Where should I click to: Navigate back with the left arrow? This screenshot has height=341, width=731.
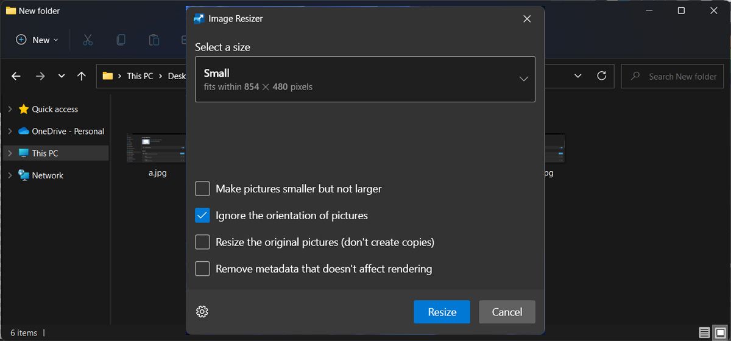click(x=16, y=76)
